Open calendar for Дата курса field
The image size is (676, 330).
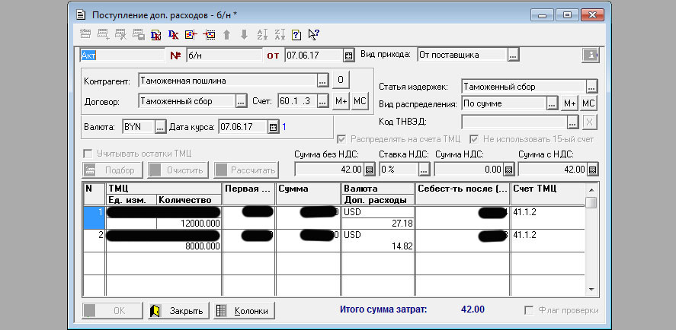pyautogui.click(x=274, y=127)
